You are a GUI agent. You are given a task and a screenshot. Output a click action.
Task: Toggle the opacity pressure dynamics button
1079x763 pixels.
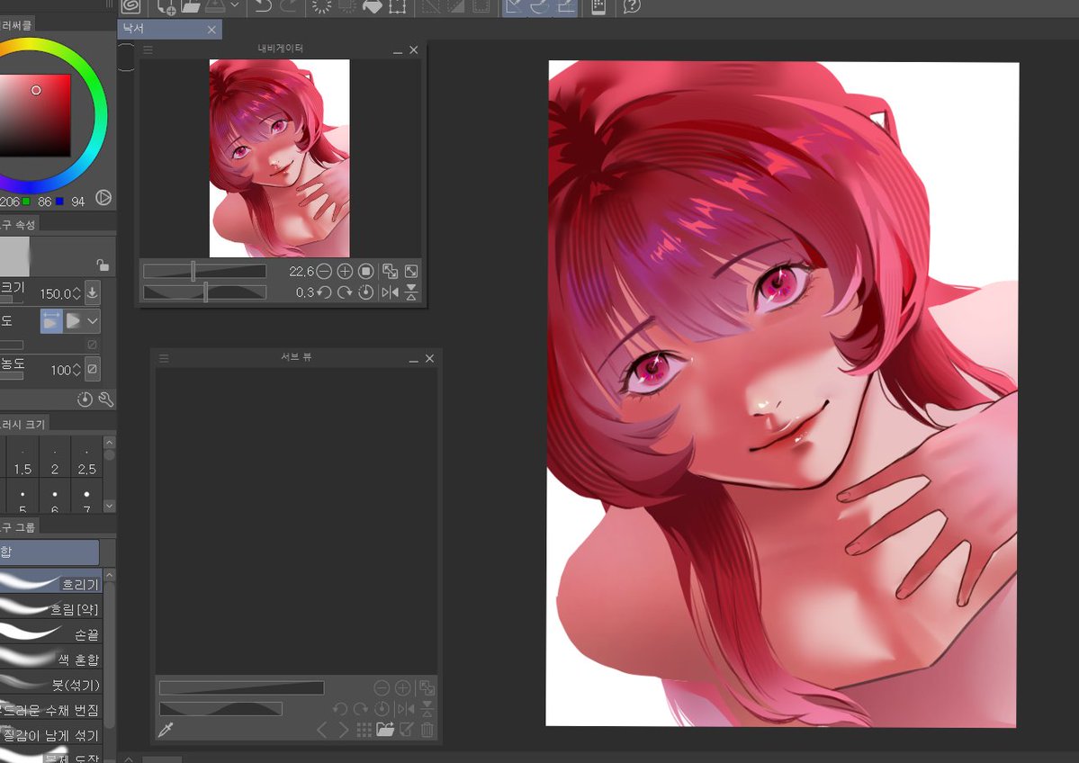coord(92,370)
